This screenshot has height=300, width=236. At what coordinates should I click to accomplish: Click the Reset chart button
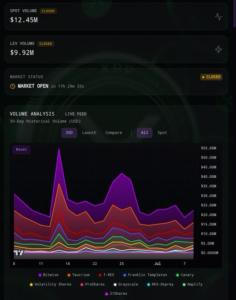22,150
